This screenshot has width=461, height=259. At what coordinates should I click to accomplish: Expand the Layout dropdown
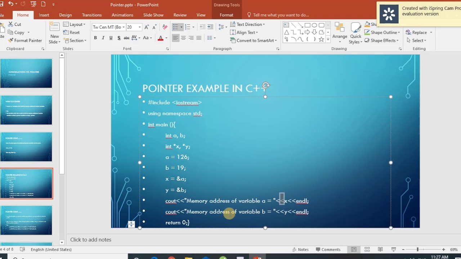pyautogui.click(x=75, y=24)
